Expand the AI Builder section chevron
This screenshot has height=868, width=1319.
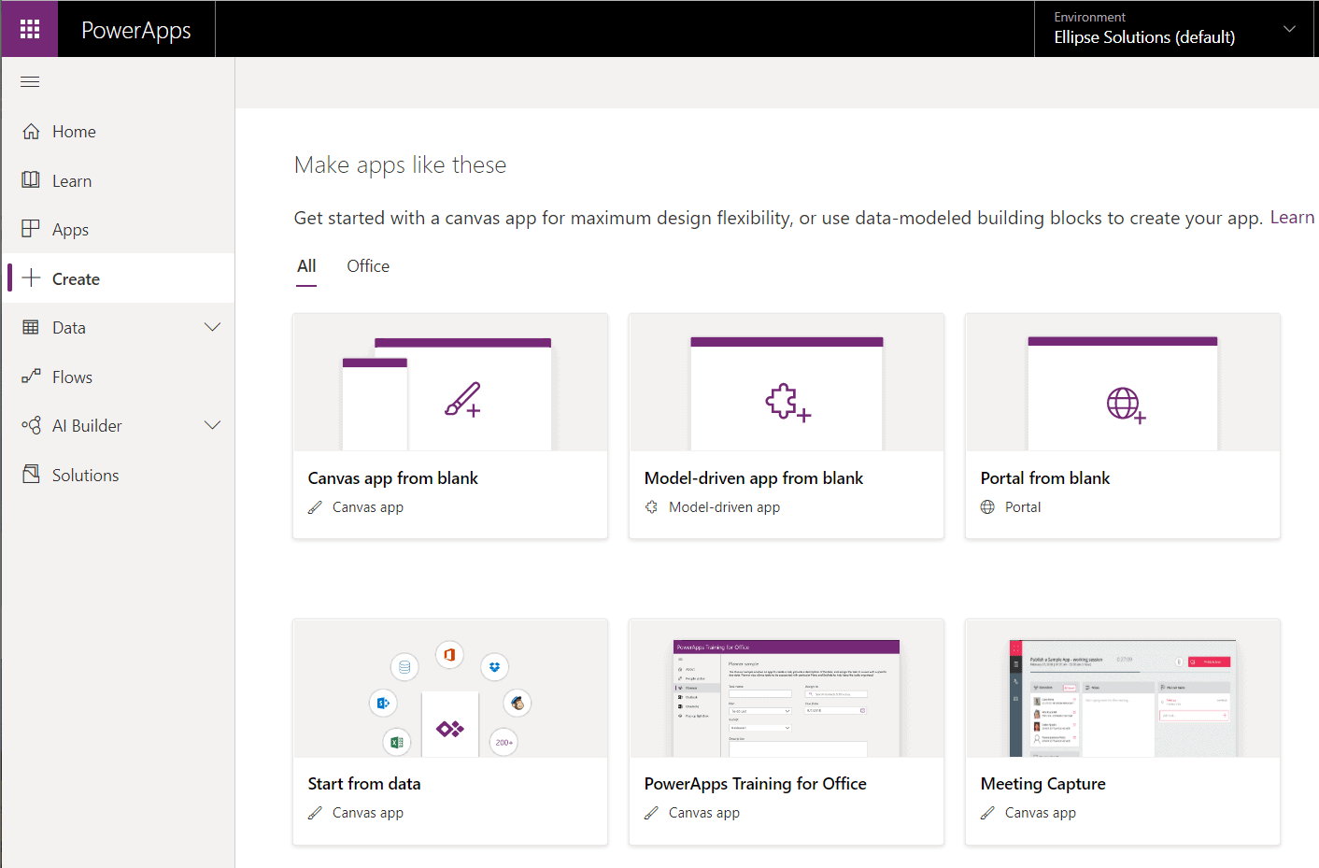(212, 425)
